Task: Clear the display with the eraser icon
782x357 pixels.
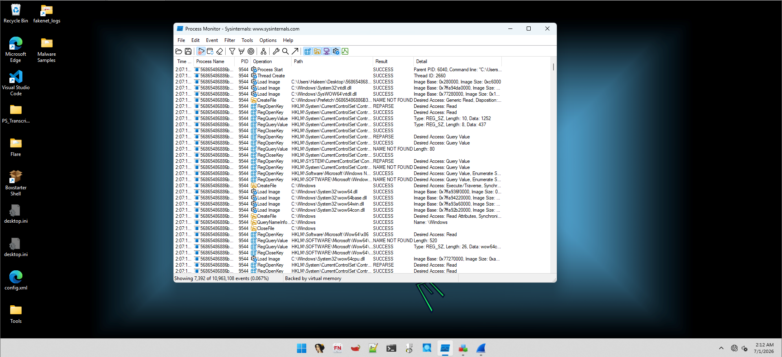Action: coord(220,51)
